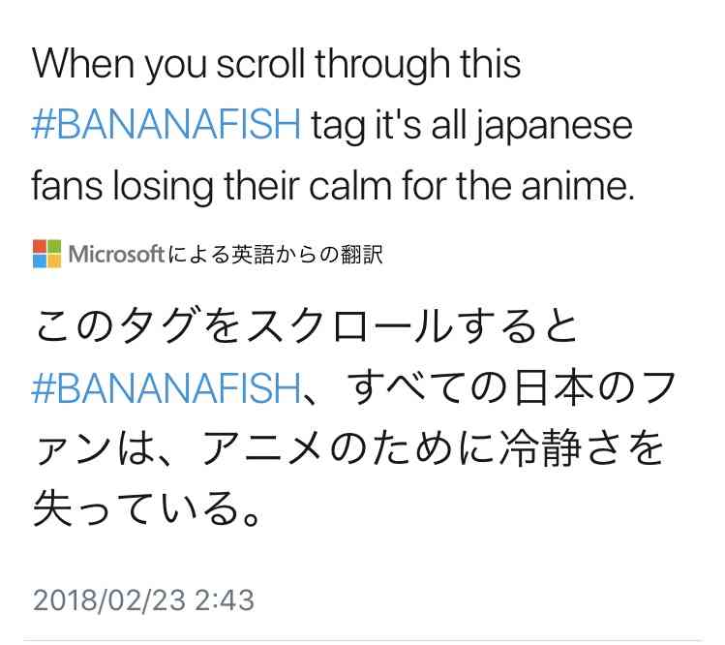
Task: Click the Japanese text すべての日本のフ
Action: coord(511,387)
